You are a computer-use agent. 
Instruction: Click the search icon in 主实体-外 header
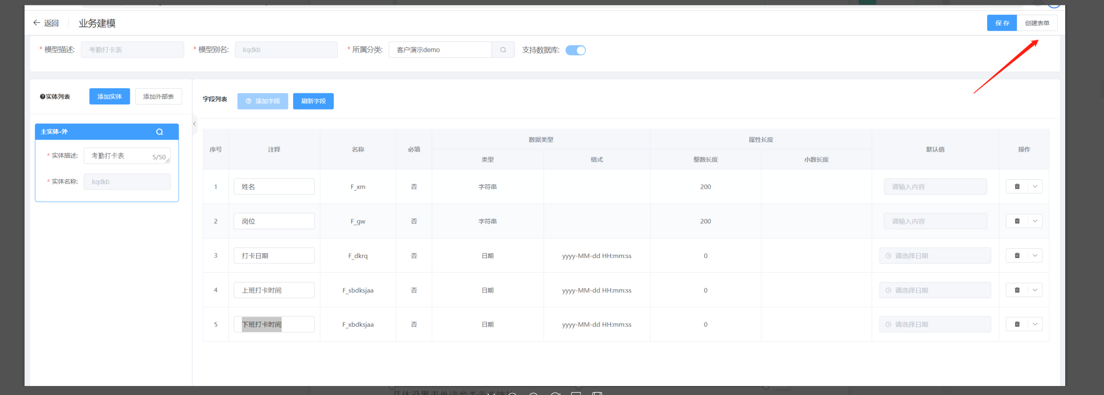[160, 132]
